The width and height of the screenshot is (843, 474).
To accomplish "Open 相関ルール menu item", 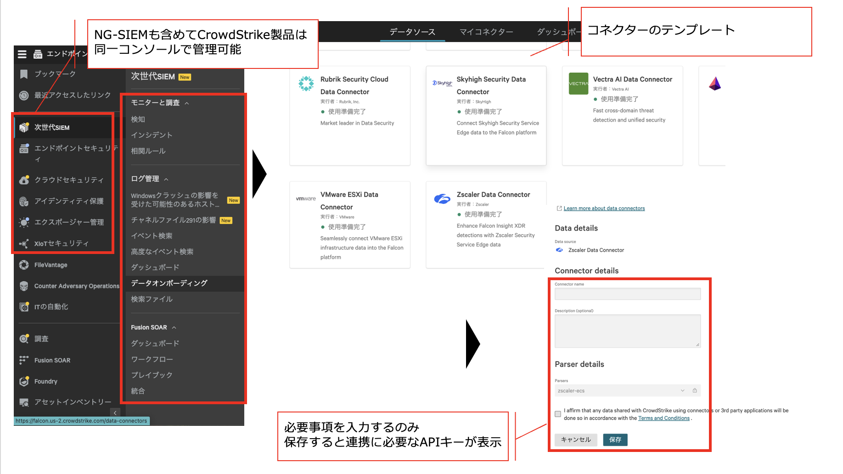I will coord(148,151).
